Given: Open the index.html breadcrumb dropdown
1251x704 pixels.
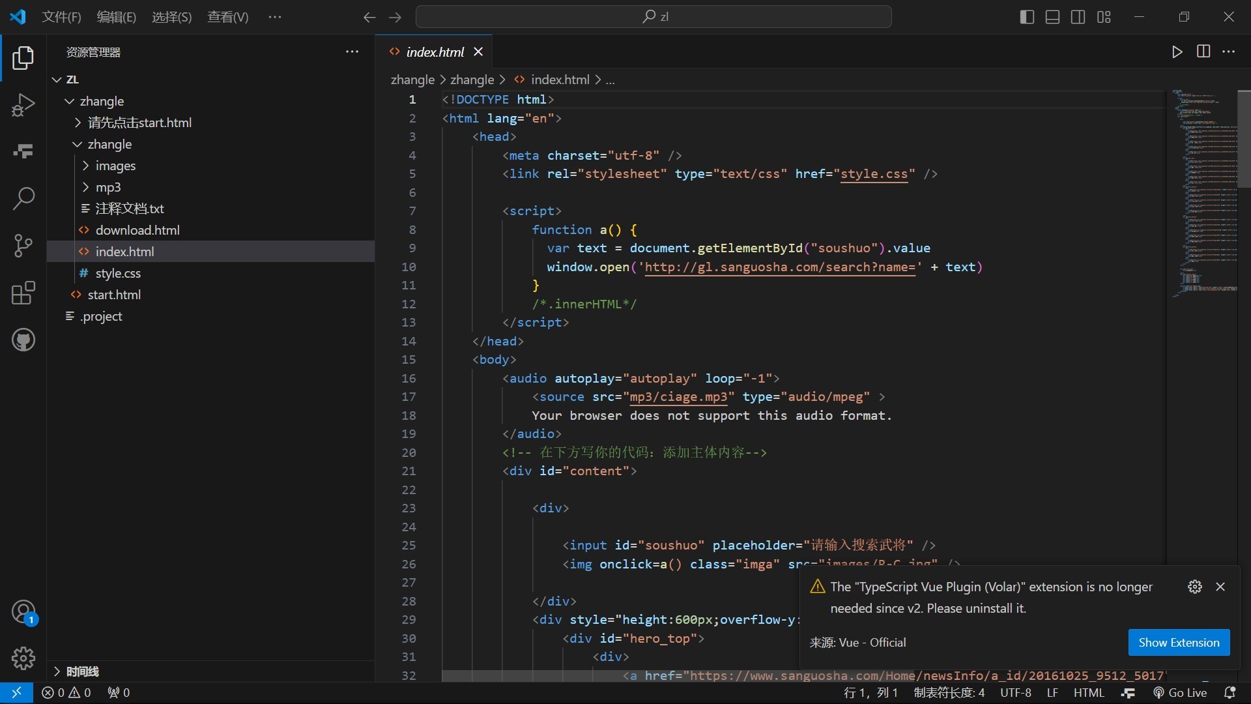Looking at the screenshot, I should click(552, 80).
